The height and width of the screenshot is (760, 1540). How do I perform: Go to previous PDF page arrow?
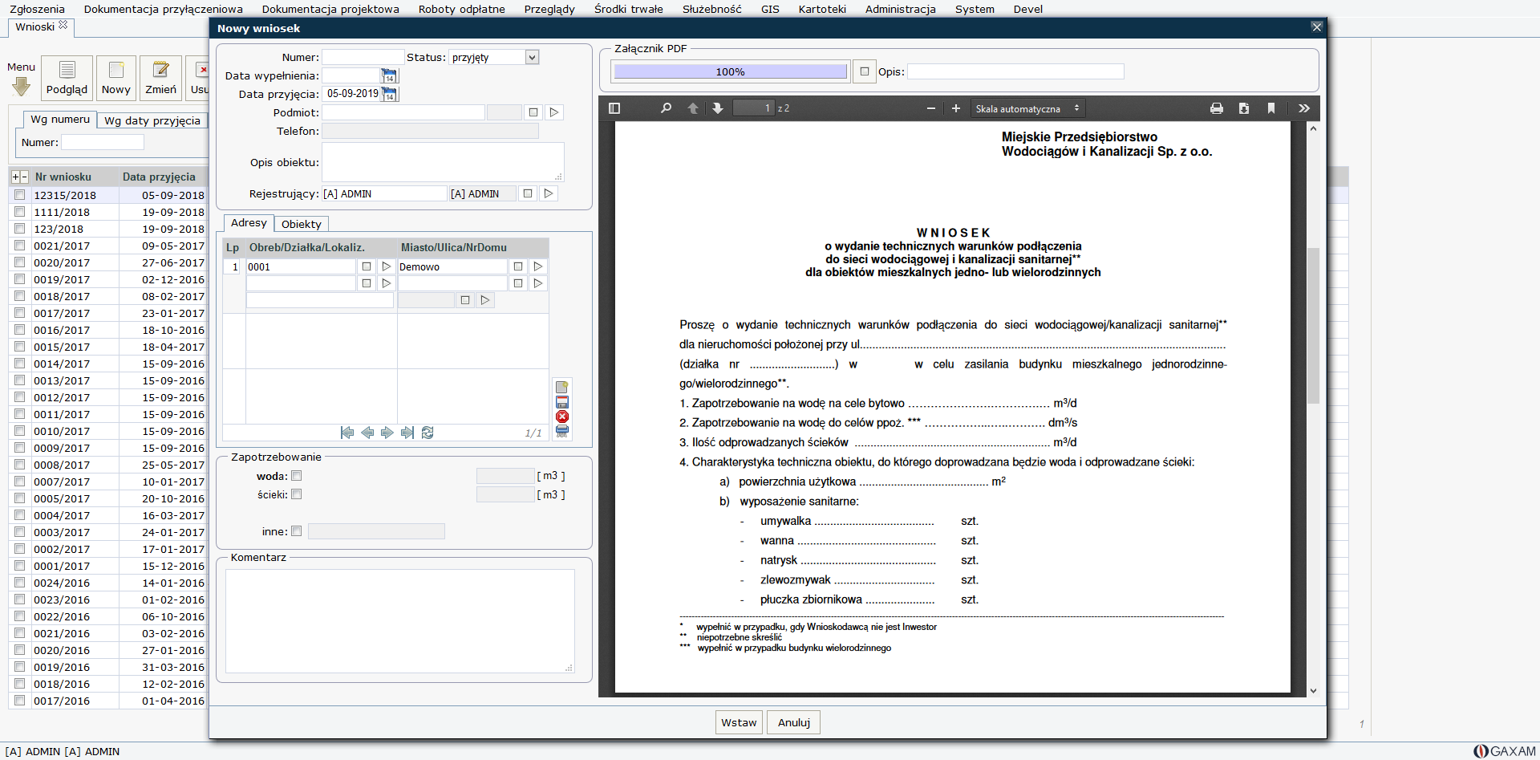click(693, 108)
